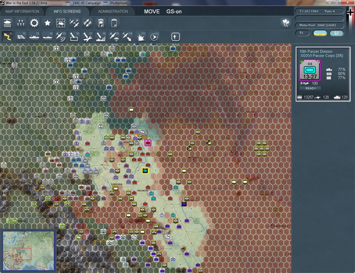Select the magenta-highlighted red unit on map
This screenshot has height=273, width=355.
point(148,143)
